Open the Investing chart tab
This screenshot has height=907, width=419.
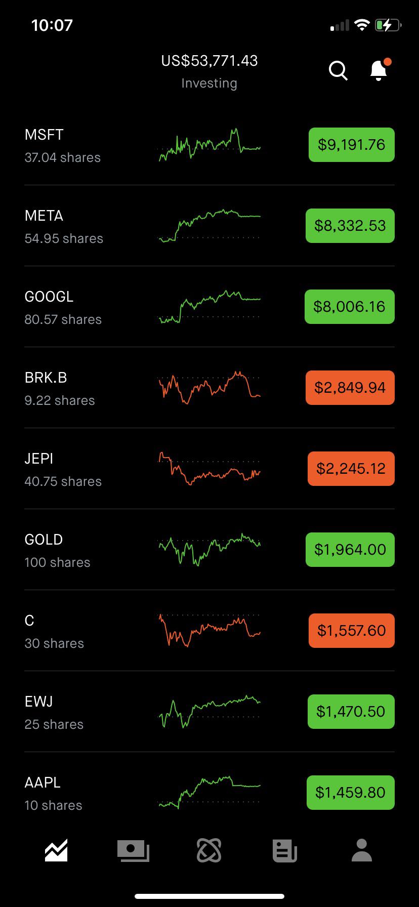click(x=56, y=850)
